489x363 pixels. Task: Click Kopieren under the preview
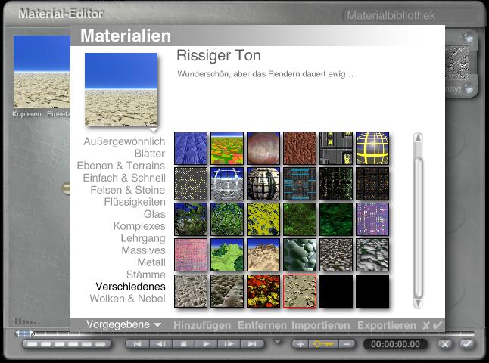tap(26, 114)
